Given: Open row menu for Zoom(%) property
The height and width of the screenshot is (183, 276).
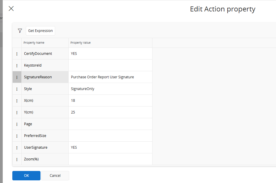Looking at the screenshot, I should click(x=17, y=159).
